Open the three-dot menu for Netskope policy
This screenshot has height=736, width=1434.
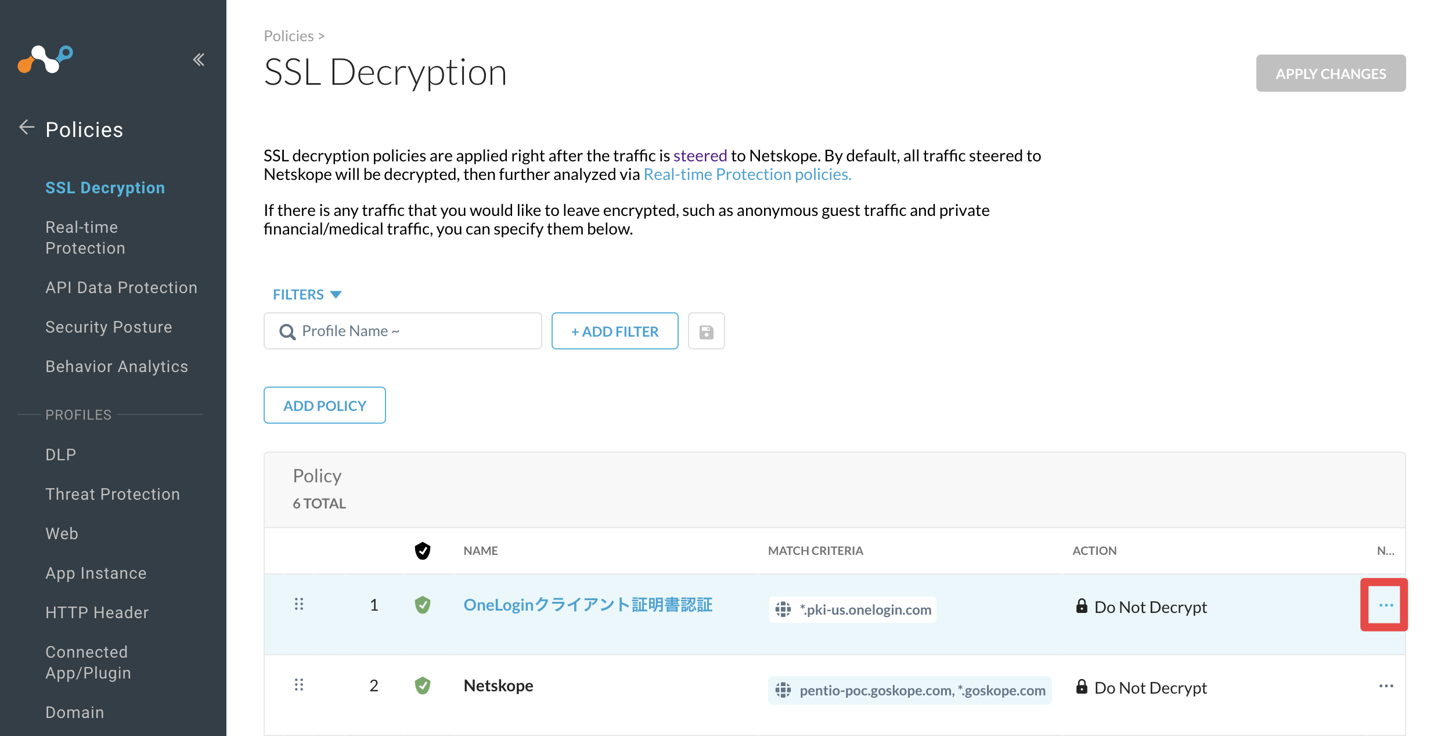coord(1386,686)
